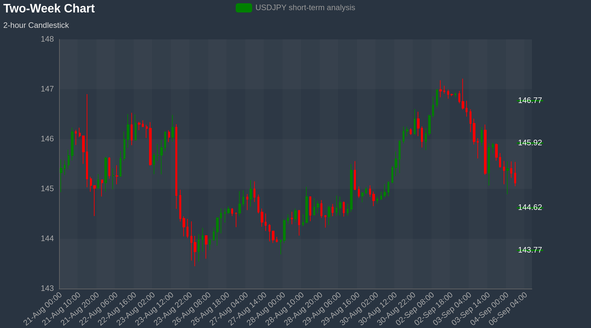
Task: Select the 146.77 price level label
Action: click(x=530, y=100)
